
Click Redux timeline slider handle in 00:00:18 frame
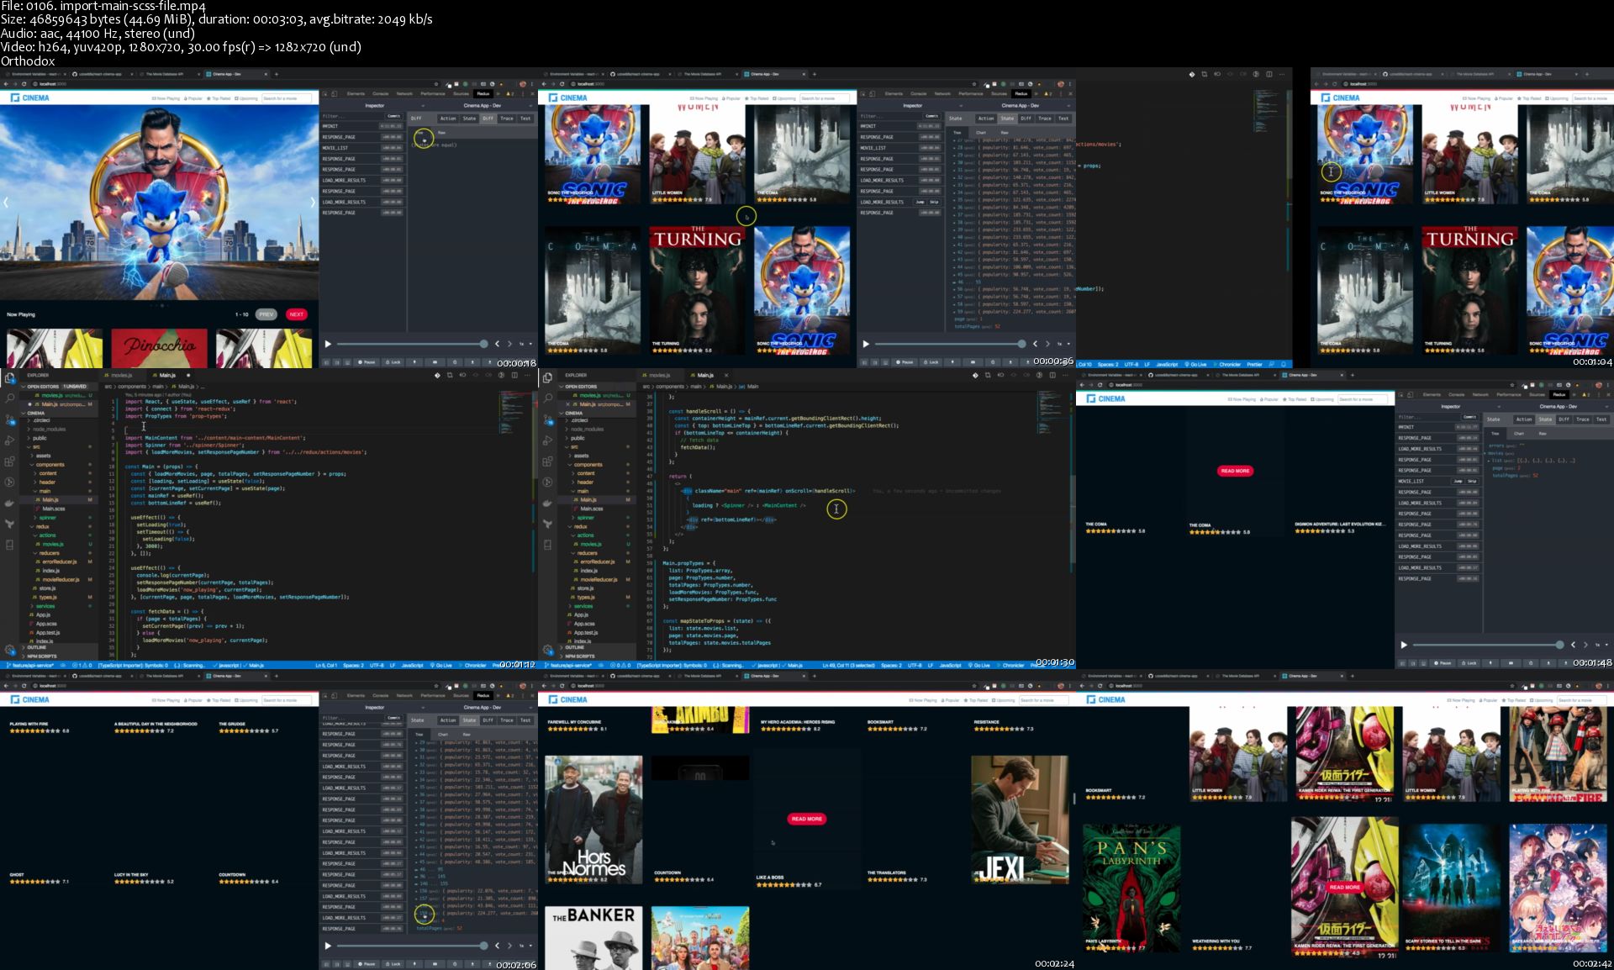click(x=483, y=344)
